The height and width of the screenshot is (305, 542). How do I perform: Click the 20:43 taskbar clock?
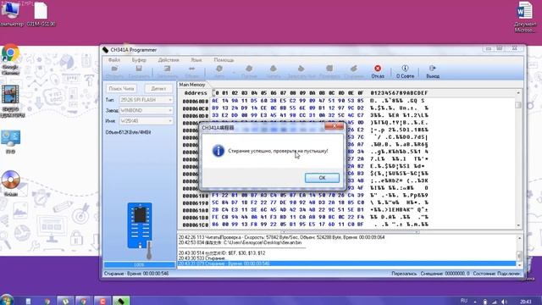(x=526, y=302)
